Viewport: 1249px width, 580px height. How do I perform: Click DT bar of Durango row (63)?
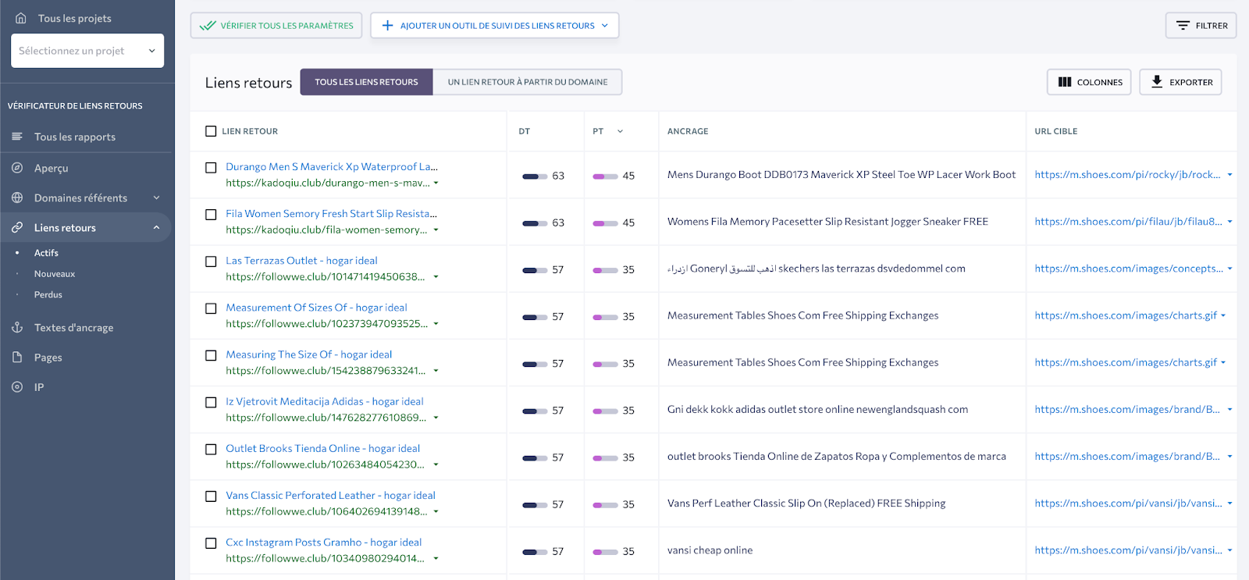[x=535, y=176]
